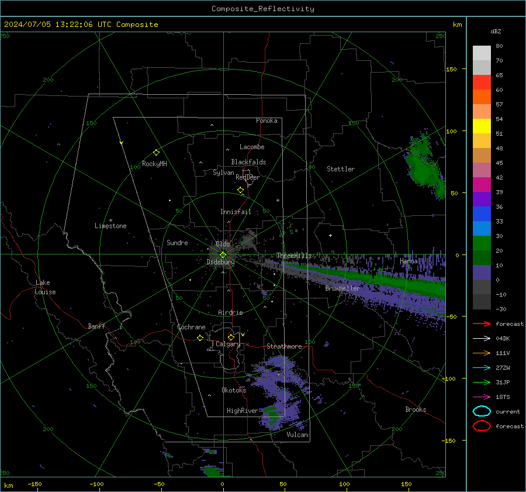This screenshot has height=492, width=526.
Task: Click the dBZ legend heading
Action: point(496,32)
